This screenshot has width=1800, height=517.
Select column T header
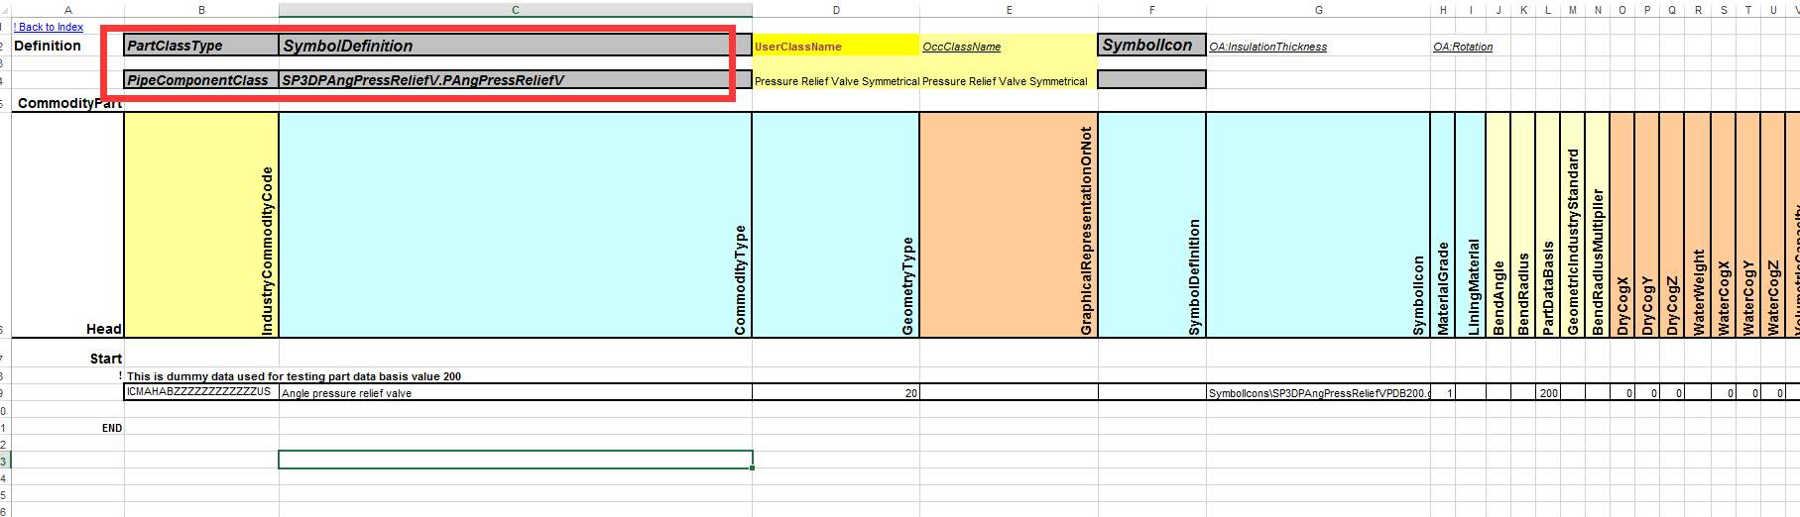1747,10
